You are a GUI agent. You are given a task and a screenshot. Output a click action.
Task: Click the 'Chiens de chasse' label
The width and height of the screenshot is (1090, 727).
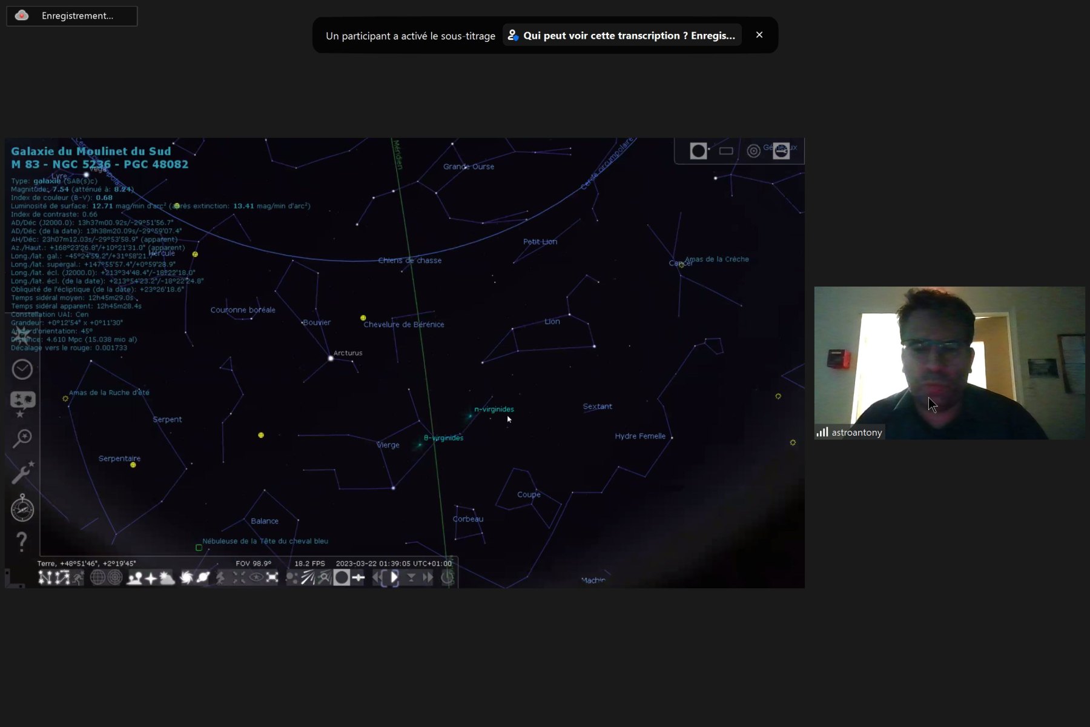point(410,261)
